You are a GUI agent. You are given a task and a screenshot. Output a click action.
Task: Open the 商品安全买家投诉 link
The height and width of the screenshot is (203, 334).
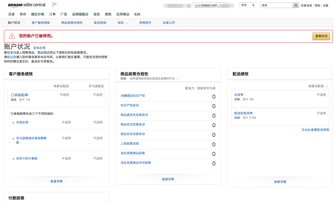click(133, 134)
